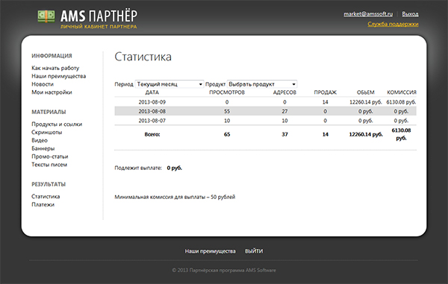The width and height of the screenshot is (448, 284).
Task: Click ВЫЙТИ in the footer
Action: [254, 251]
